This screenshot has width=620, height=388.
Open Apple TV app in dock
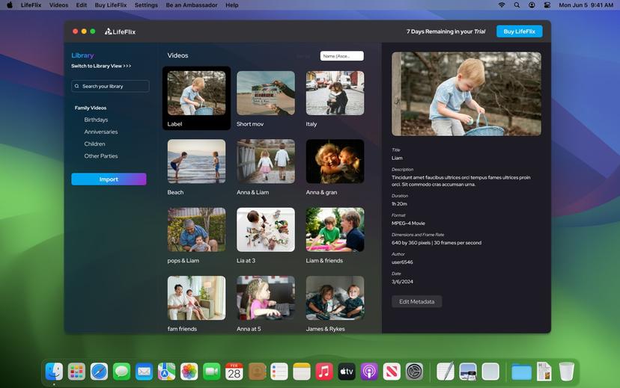(x=346, y=371)
